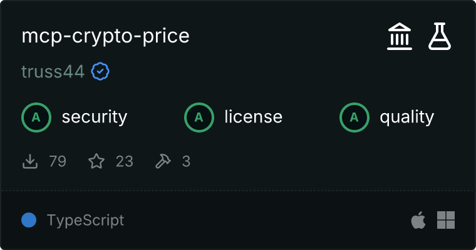Click the verified badge next to truss44
The width and height of the screenshot is (476, 250).
101,72
